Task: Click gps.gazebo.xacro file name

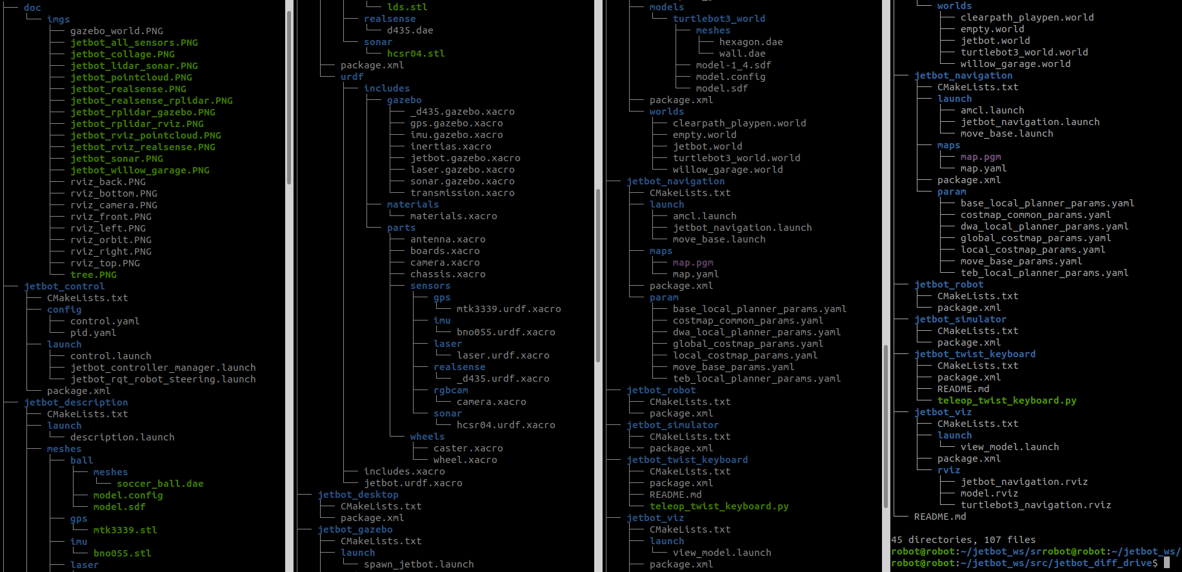Action: 457,123
